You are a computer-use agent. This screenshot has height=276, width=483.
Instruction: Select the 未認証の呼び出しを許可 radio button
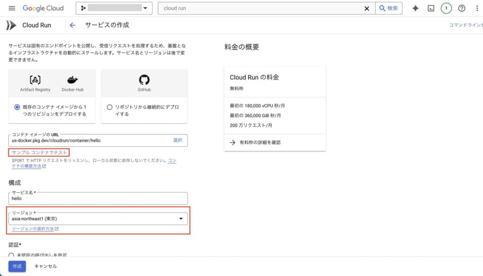coord(11,255)
